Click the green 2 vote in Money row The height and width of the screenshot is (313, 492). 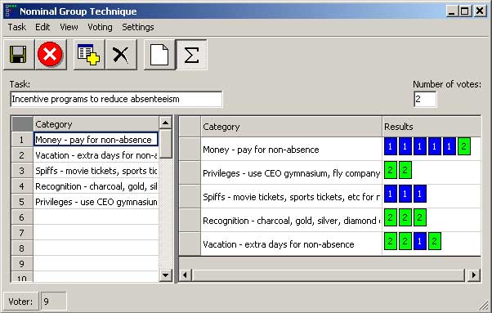click(464, 146)
